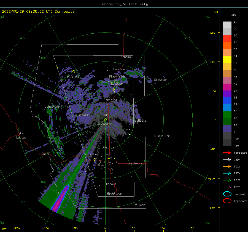Click the green echo cluster west of Stettler
This screenshot has height=232, width=248.
tap(134, 74)
